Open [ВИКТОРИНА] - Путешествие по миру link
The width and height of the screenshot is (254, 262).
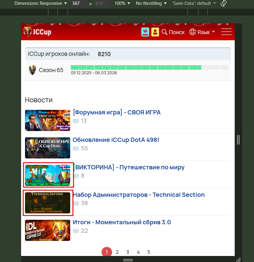(x=129, y=167)
